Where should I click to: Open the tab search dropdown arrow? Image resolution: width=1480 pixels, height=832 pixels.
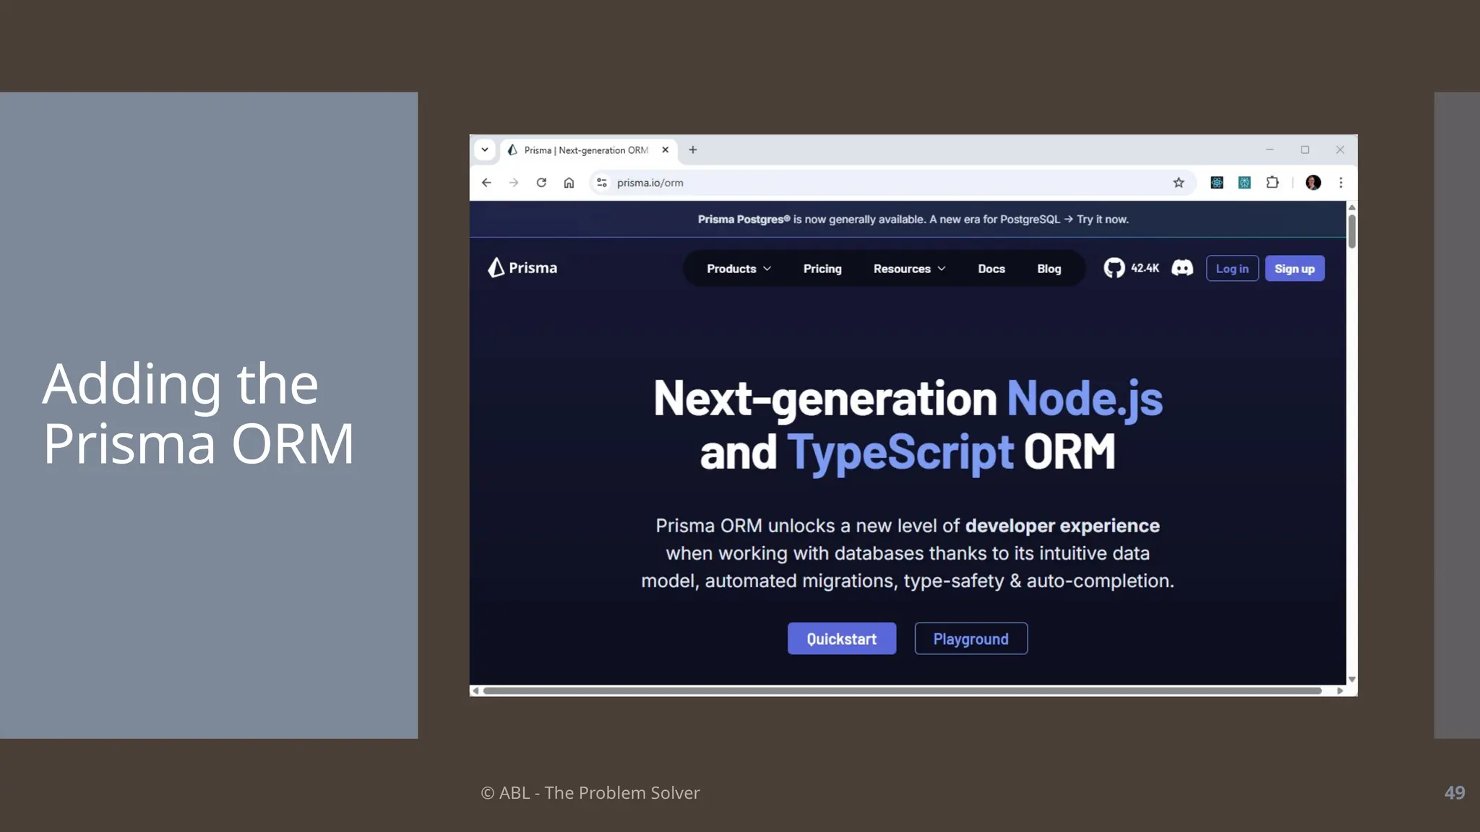pos(485,150)
